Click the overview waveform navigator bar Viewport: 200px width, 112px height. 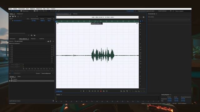click(x=97, y=17)
